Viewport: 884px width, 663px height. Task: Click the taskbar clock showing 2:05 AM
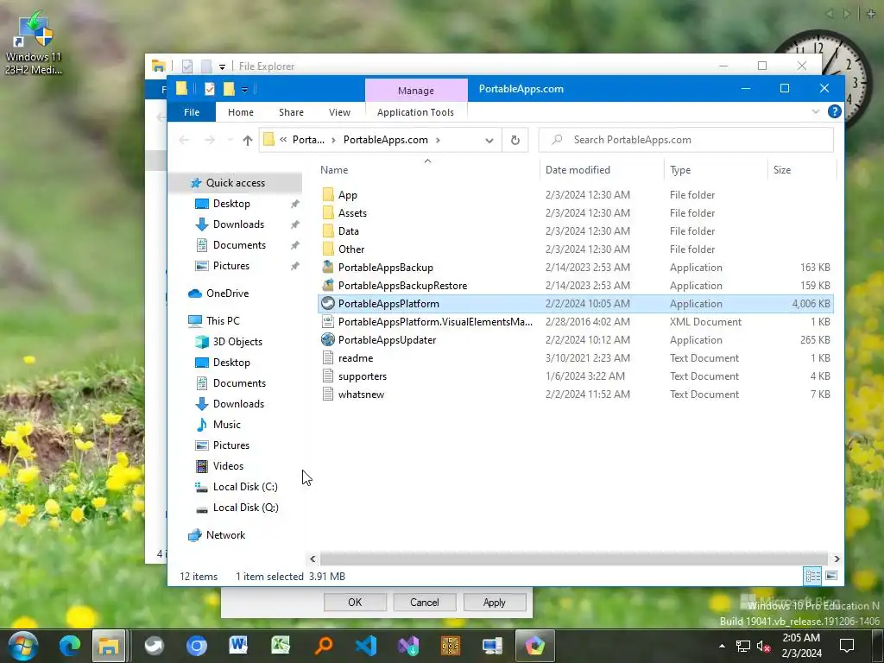pos(801,646)
